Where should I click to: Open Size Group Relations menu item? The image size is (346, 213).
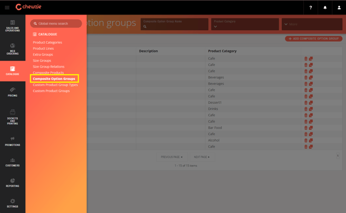49,66
